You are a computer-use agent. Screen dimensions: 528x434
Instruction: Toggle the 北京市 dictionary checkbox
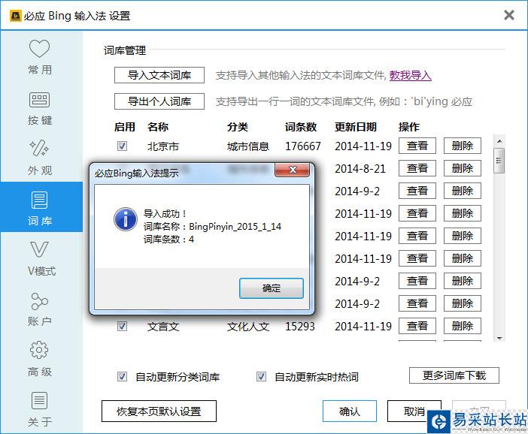coord(122,146)
